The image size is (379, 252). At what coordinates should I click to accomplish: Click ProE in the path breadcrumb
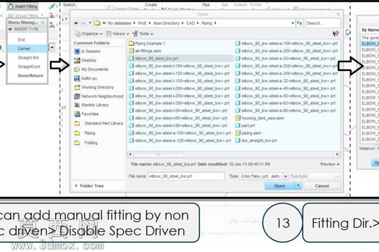pos(142,23)
